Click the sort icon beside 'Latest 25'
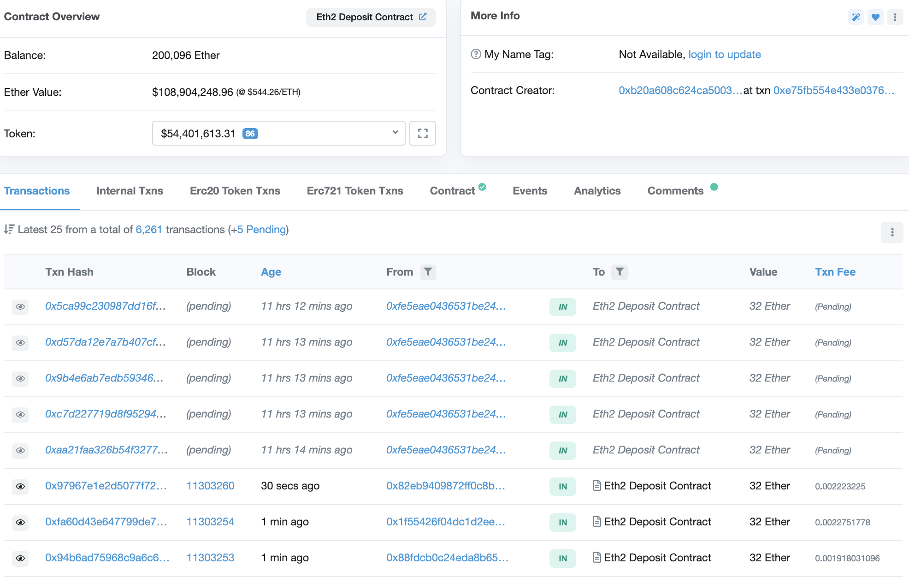 [x=9, y=230]
